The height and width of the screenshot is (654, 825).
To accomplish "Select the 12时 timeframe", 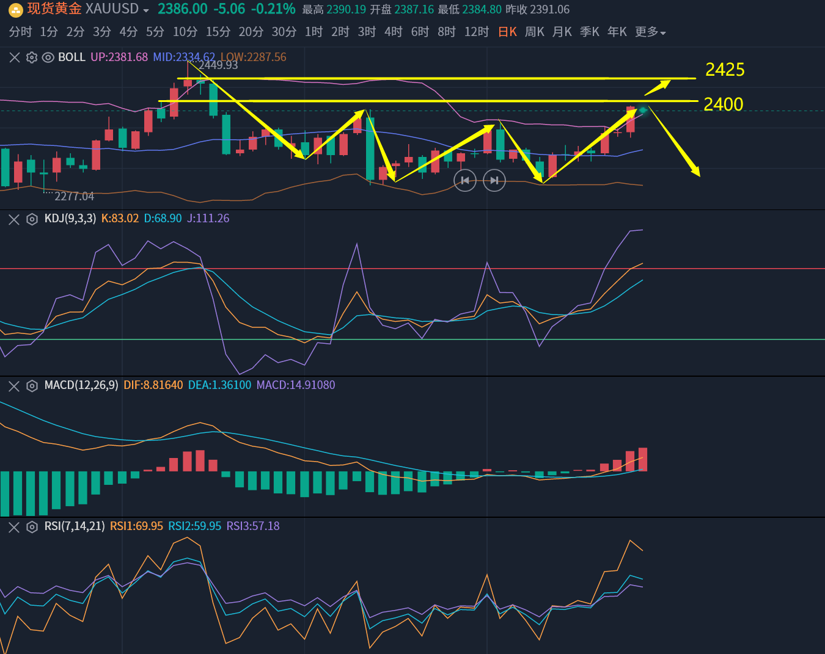I will click(477, 32).
